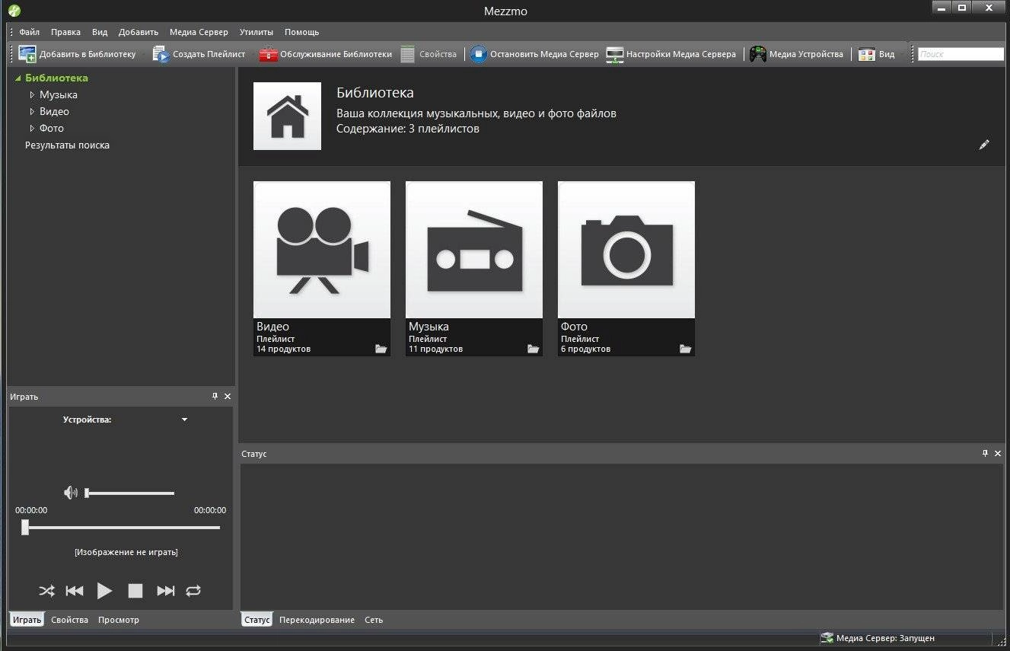This screenshot has height=651, width=1010.
Task: Switch to the Просмотр tab
Action: pos(119,620)
